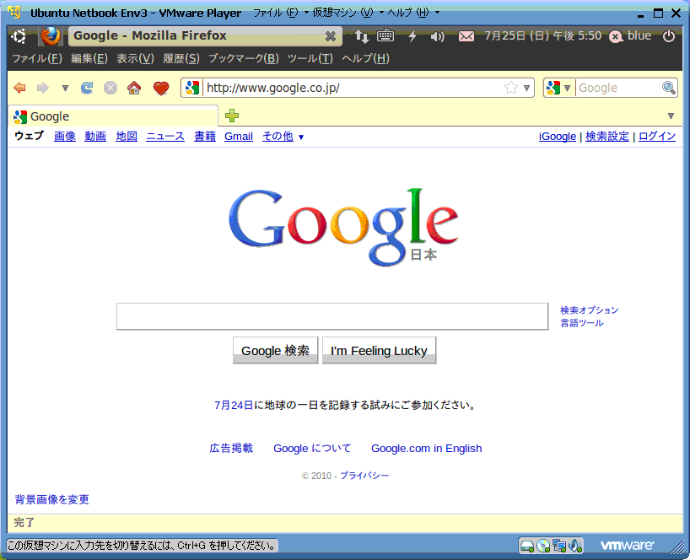Image resolution: width=690 pixels, height=560 pixels.
Task: Click the I'm Feeling Lucky button
Action: point(379,350)
